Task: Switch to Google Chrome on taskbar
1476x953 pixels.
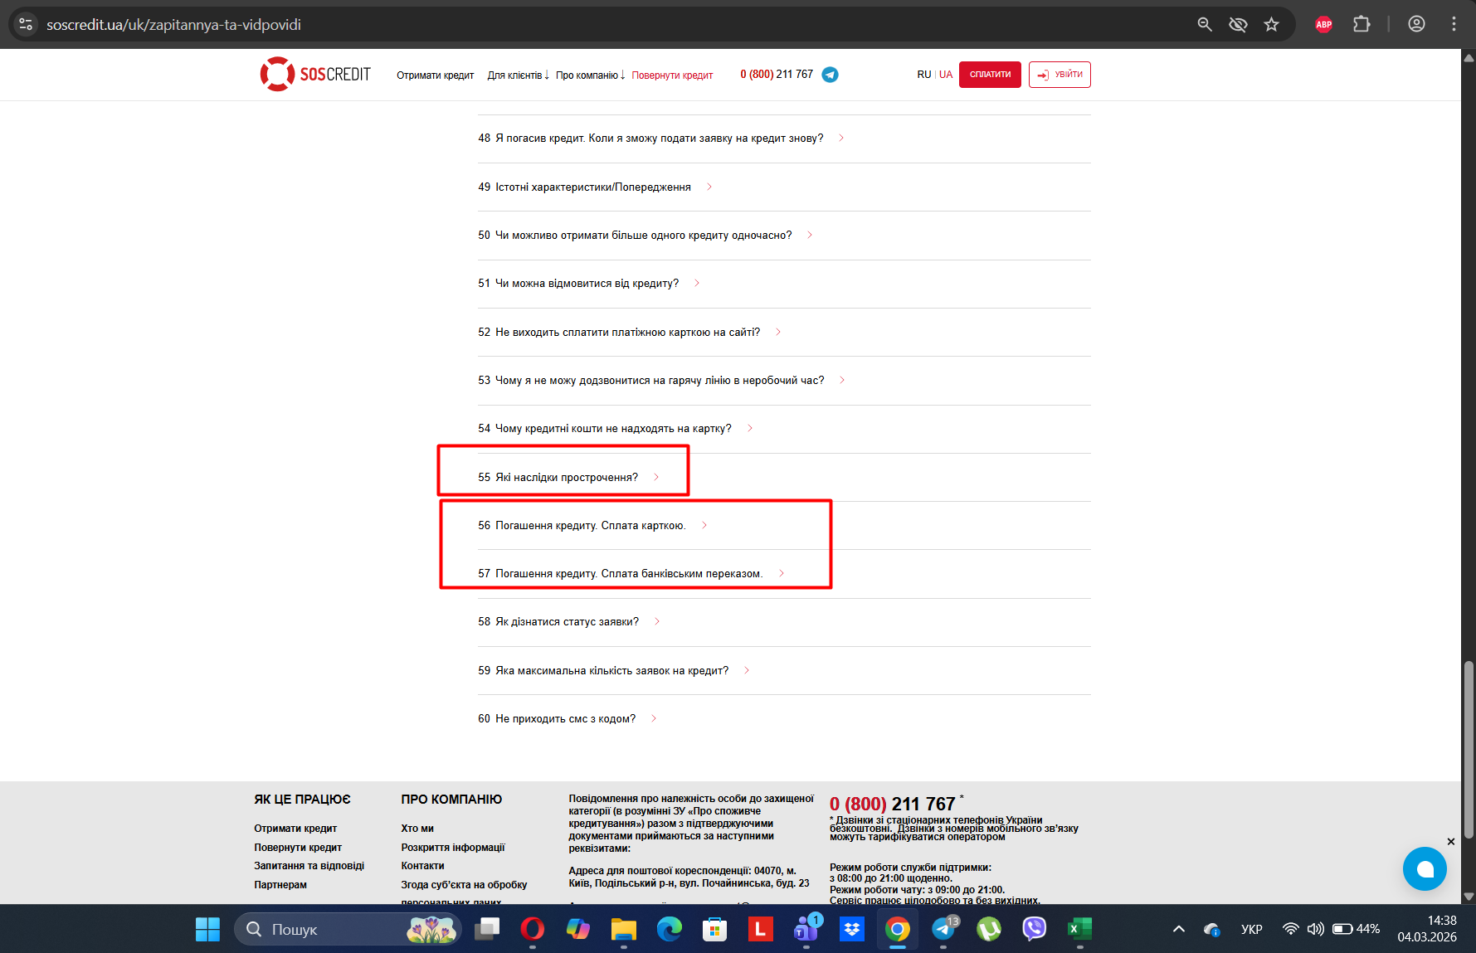Action: [x=898, y=929]
